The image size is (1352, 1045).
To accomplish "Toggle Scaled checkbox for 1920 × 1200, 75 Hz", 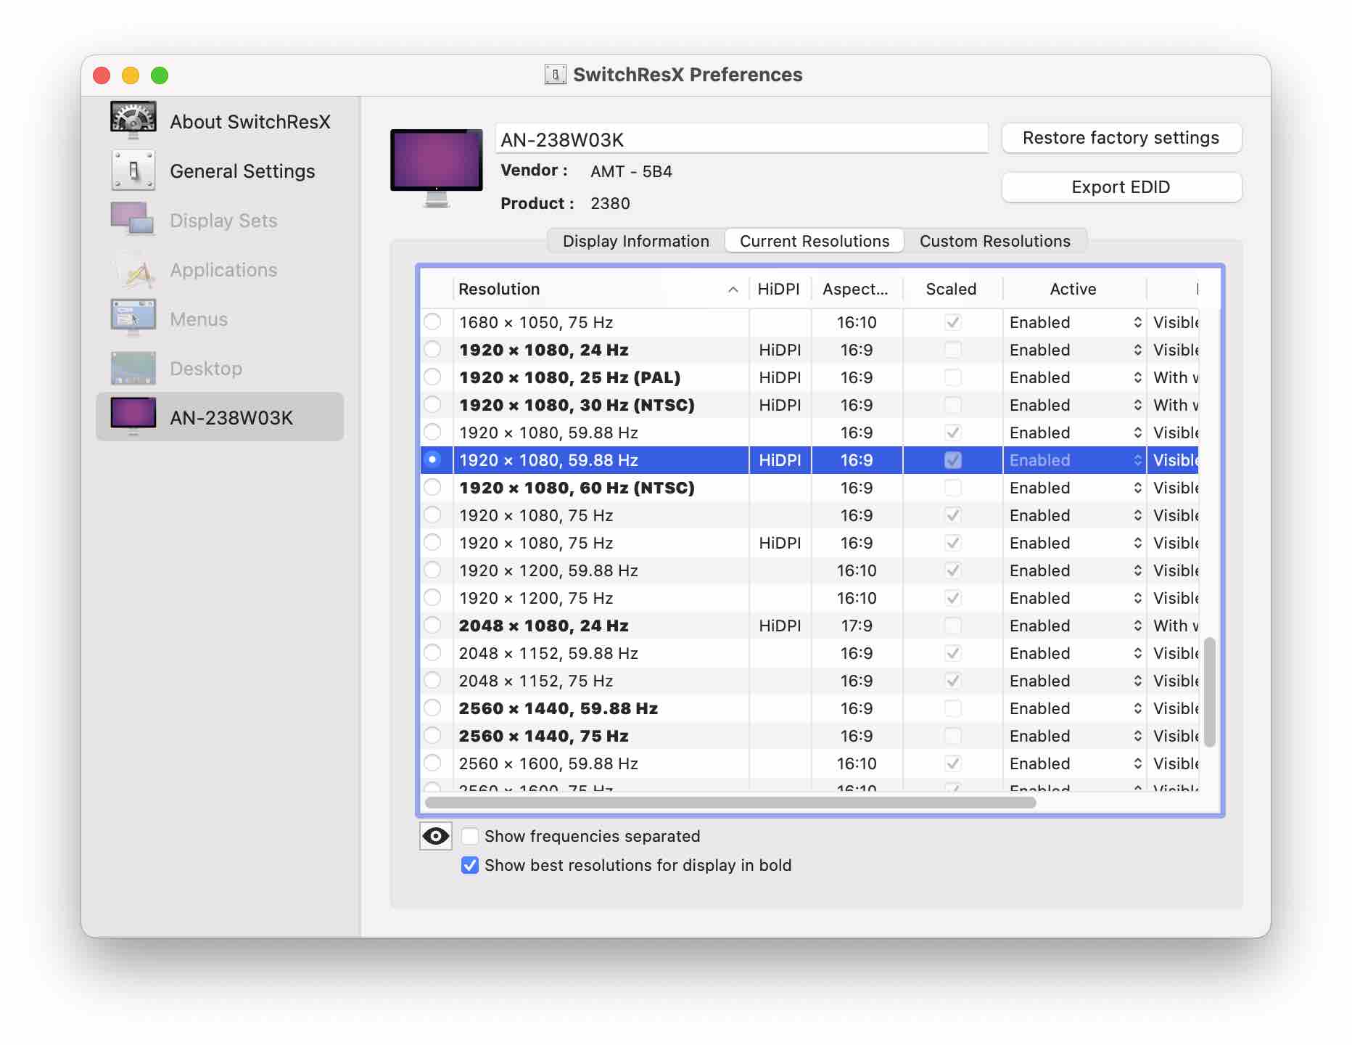I will (953, 598).
